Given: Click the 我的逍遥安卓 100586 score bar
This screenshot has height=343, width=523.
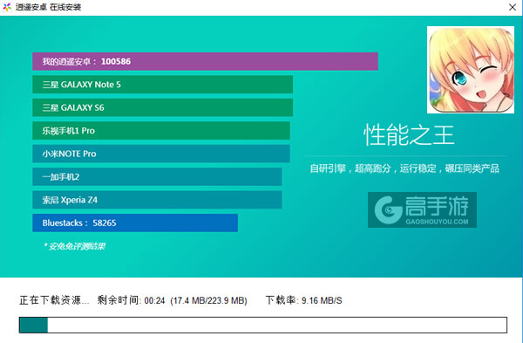Looking at the screenshot, I should point(205,61).
